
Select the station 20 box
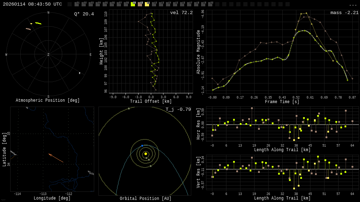pyautogui.click(x=210, y=4)
